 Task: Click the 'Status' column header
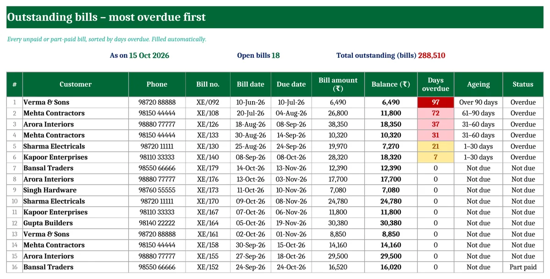coord(523,84)
